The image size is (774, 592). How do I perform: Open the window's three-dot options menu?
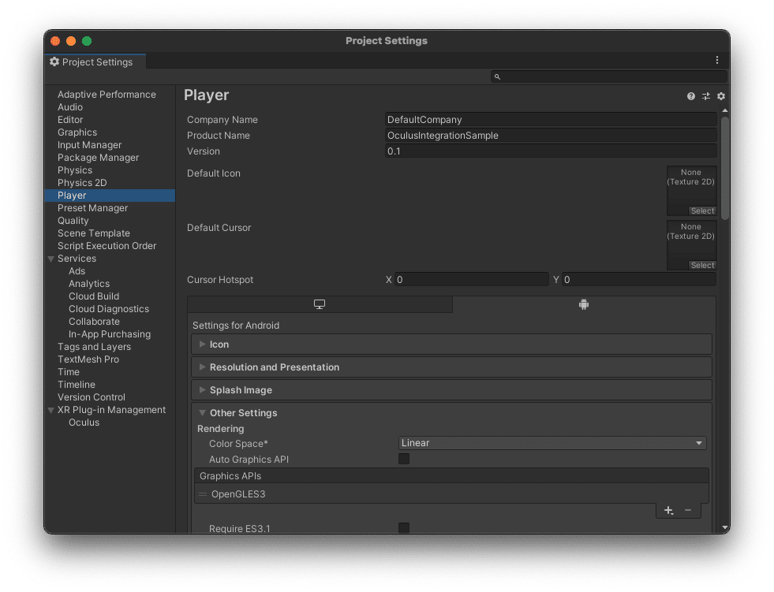(716, 60)
